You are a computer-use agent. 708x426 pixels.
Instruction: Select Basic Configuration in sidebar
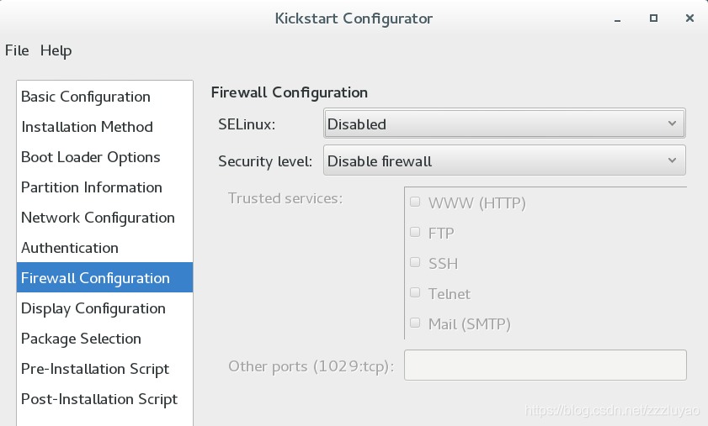pyautogui.click(x=104, y=97)
